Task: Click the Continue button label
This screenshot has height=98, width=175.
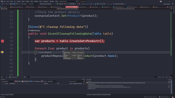Action: [x=61, y=4]
